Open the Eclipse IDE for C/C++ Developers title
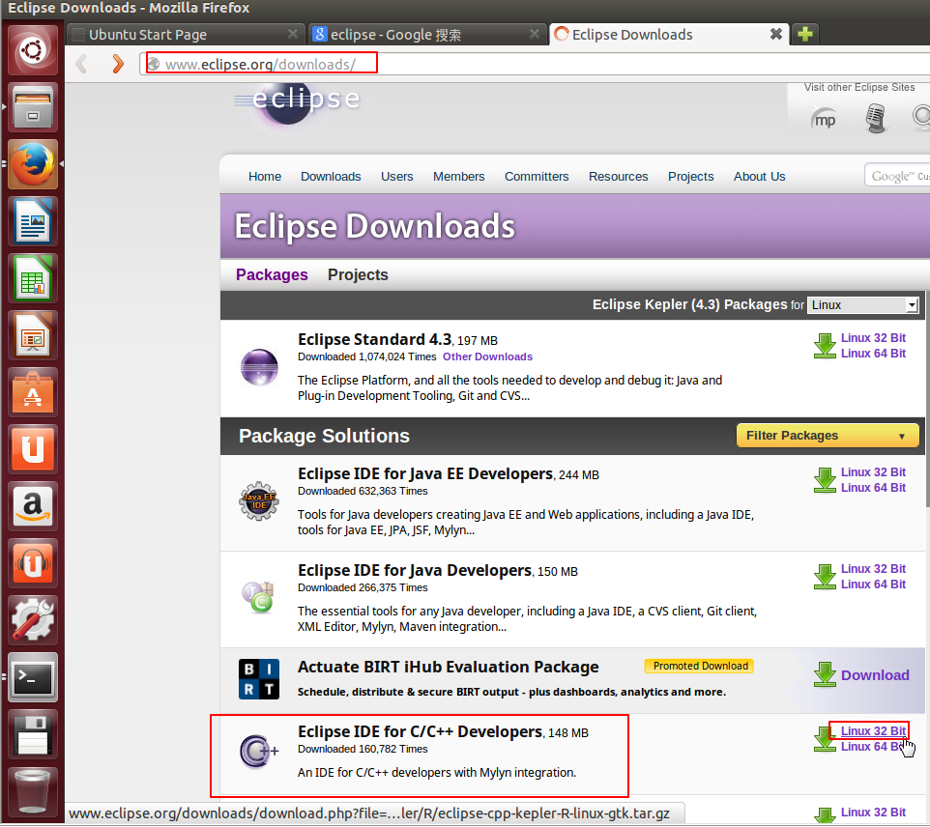Viewport: 930px width, 827px height. tap(420, 732)
